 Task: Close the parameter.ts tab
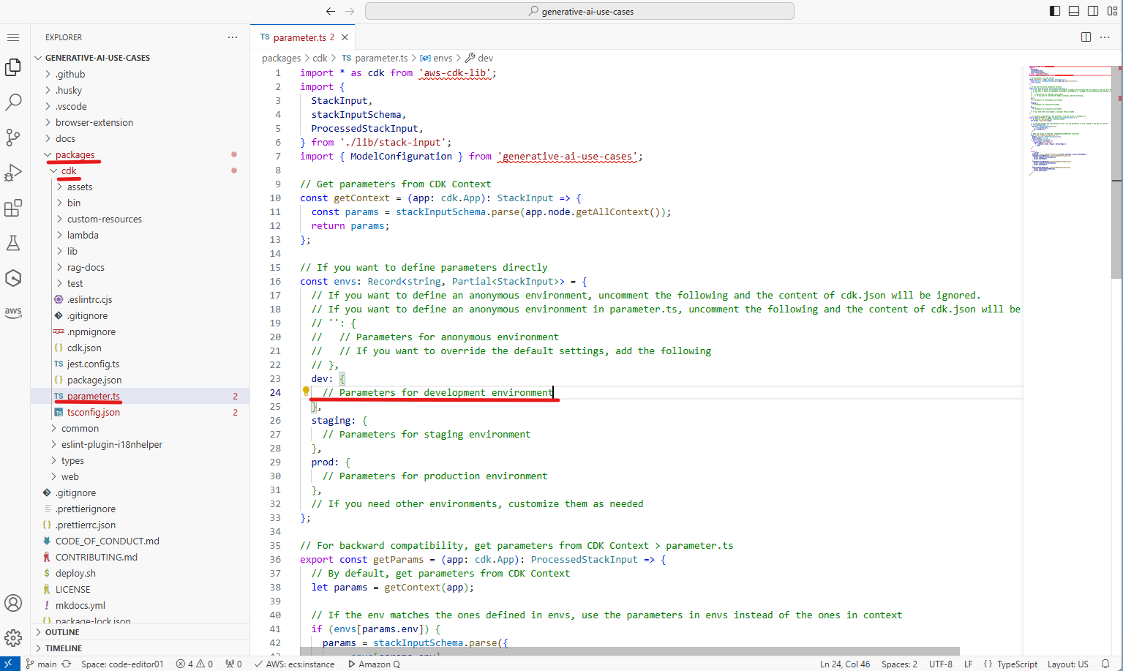[x=345, y=37]
